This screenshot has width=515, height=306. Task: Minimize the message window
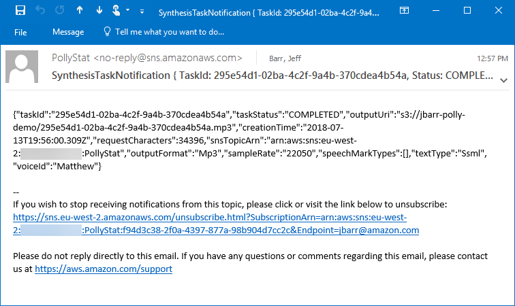pos(436,11)
